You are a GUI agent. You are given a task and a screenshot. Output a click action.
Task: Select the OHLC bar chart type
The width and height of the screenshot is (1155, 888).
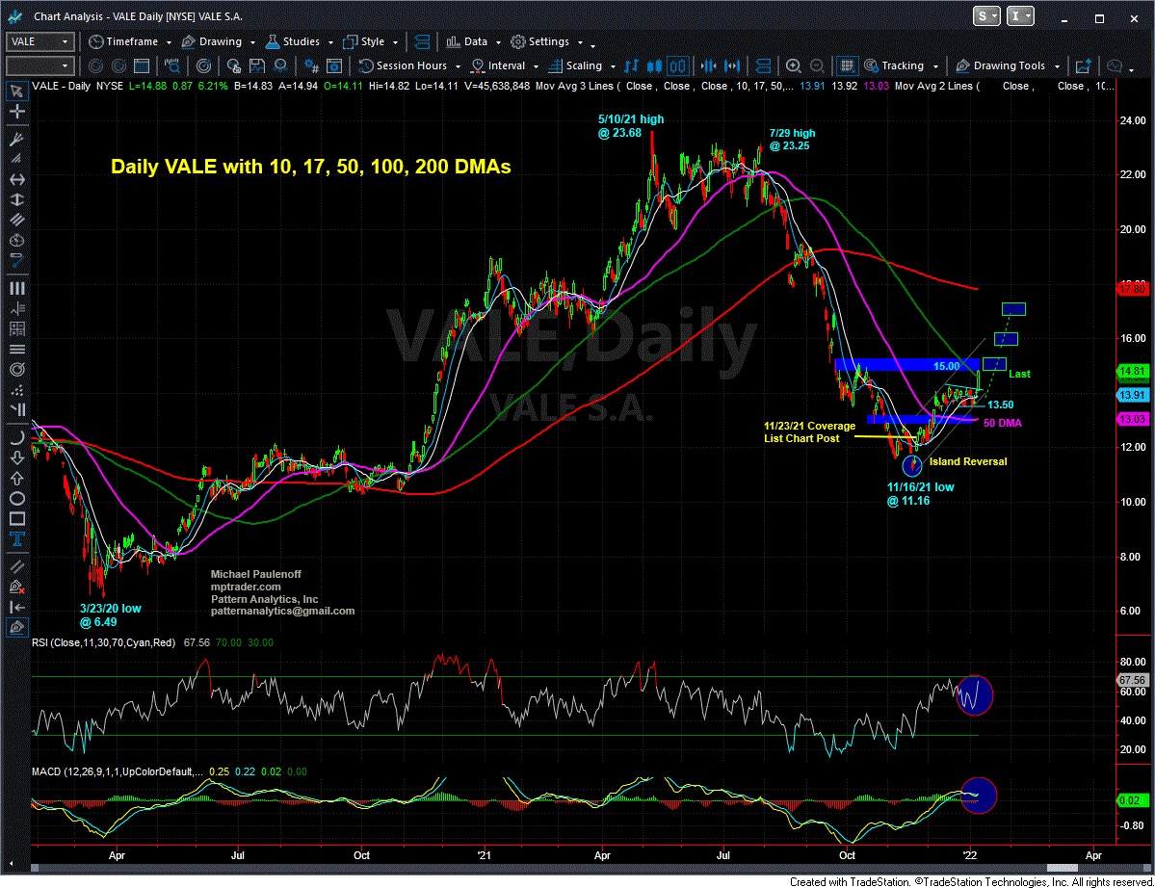(x=631, y=66)
